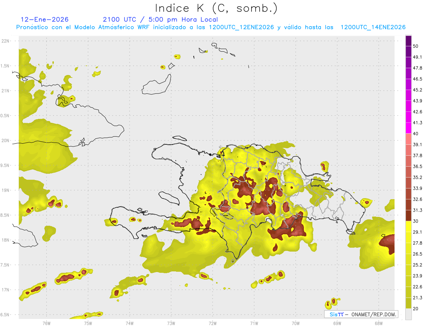This screenshot has height=328, width=425.
Task: Click the magenta swatch between 40 and 41.3
Action: point(408,128)
